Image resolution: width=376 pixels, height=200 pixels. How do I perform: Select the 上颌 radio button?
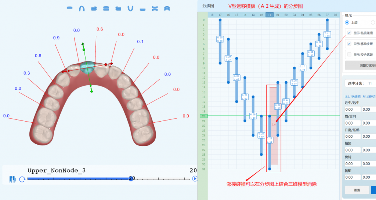click(x=347, y=22)
